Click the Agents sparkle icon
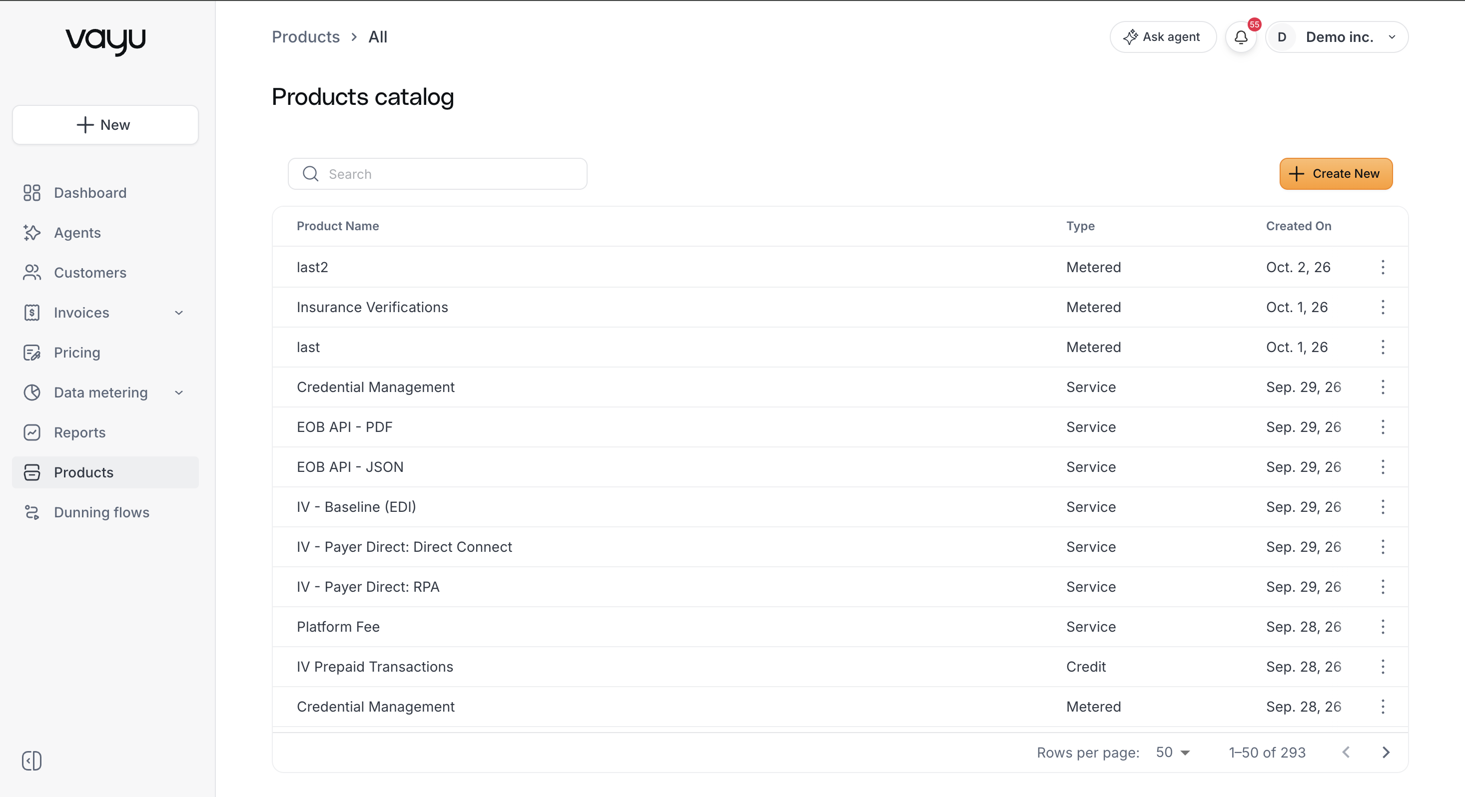The image size is (1465, 797). 32,233
